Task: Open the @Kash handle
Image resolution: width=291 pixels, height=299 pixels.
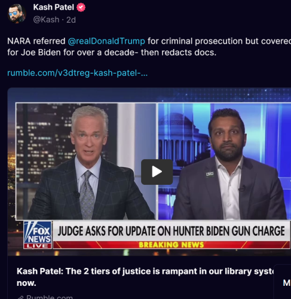Action: (x=46, y=20)
